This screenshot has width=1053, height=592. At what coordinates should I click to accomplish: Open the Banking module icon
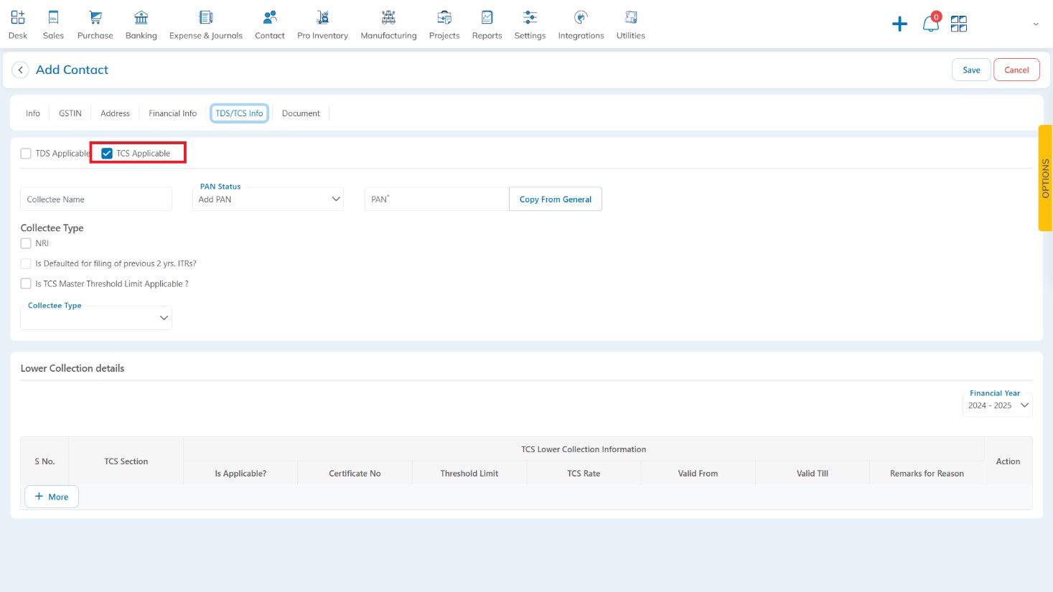(x=141, y=17)
